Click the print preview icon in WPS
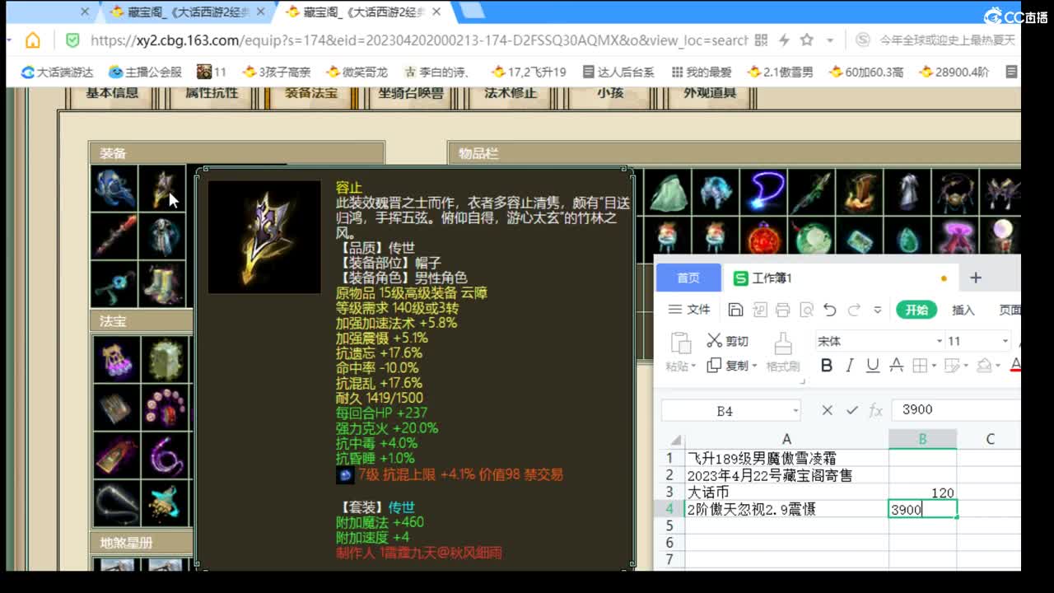 [x=807, y=310]
